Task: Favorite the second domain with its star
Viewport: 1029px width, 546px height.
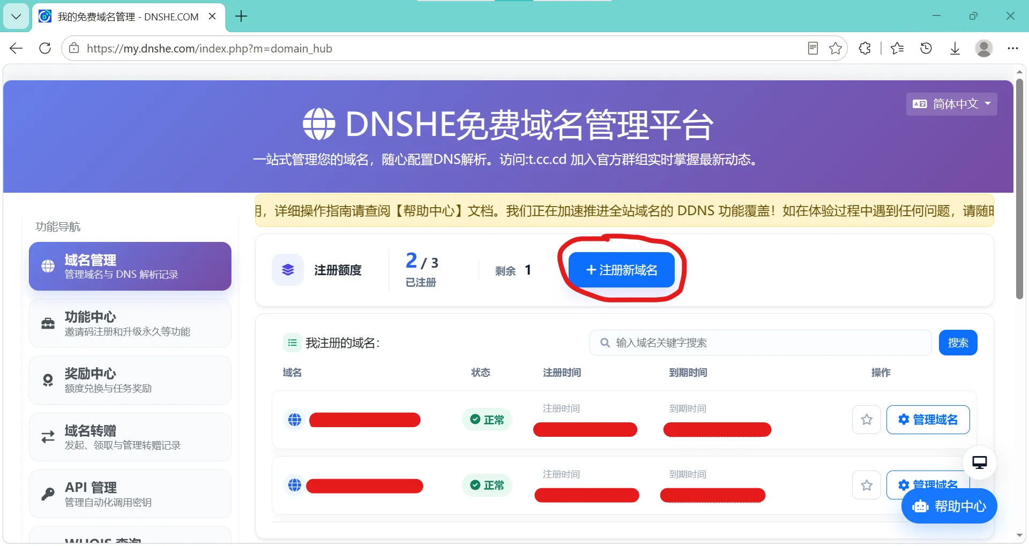Action: point(867,485)
